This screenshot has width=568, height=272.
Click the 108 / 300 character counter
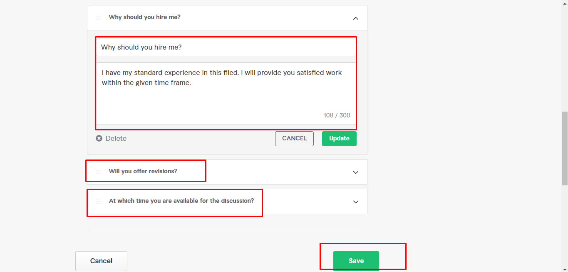pos(337,115)
